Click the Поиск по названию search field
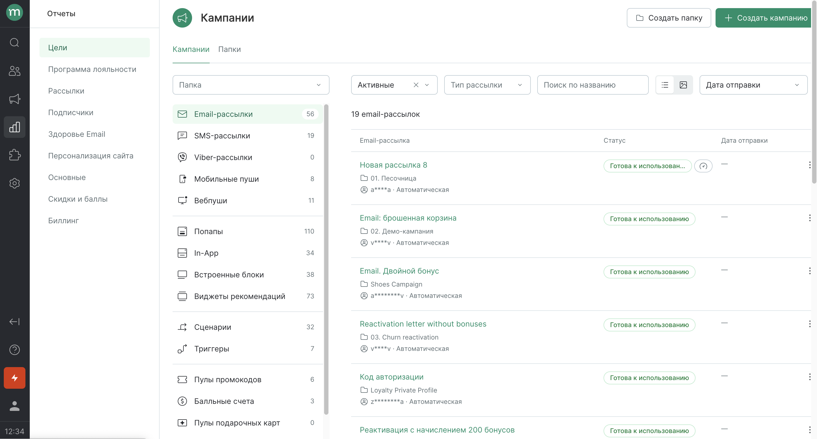 592,85
